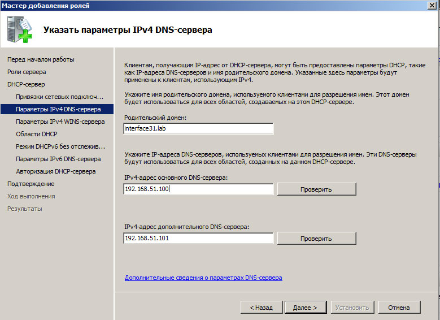Click the label 'IPv4-адрес основного DNS-сервера:'
440x320 pixels.
pyautogui.click(x=176, y=178)
